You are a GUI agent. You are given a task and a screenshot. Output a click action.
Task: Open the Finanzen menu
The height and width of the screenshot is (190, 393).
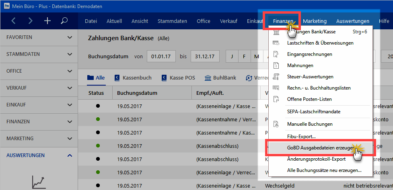tap(283, 21)
